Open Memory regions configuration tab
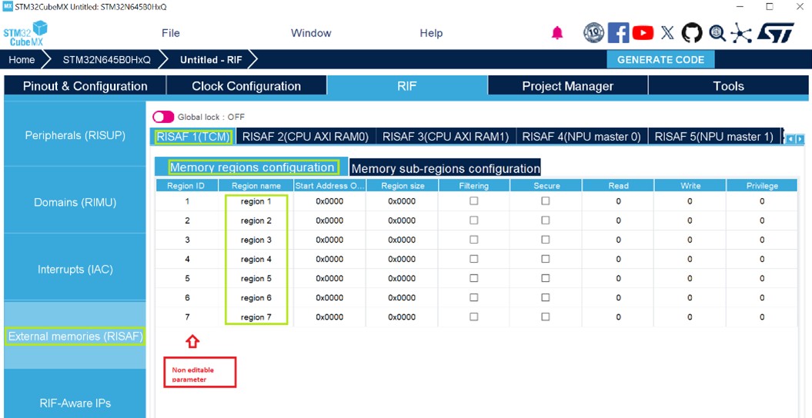The width and height of the screenshot is (812, 418). point(252,168)
